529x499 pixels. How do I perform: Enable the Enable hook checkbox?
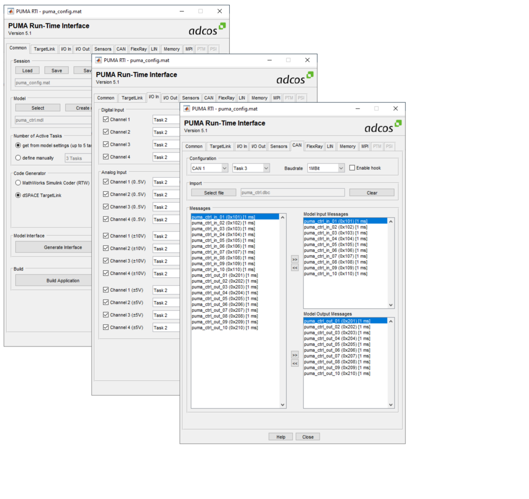coord(352,167)
